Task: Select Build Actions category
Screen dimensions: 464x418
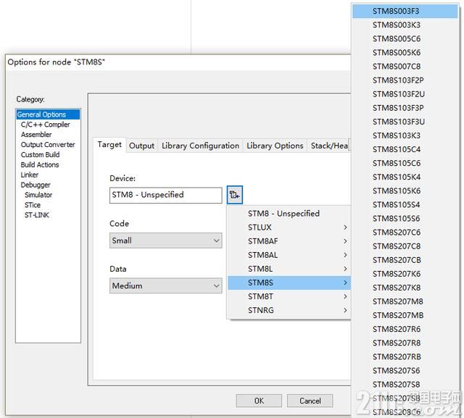Action: tap(40, 164)
